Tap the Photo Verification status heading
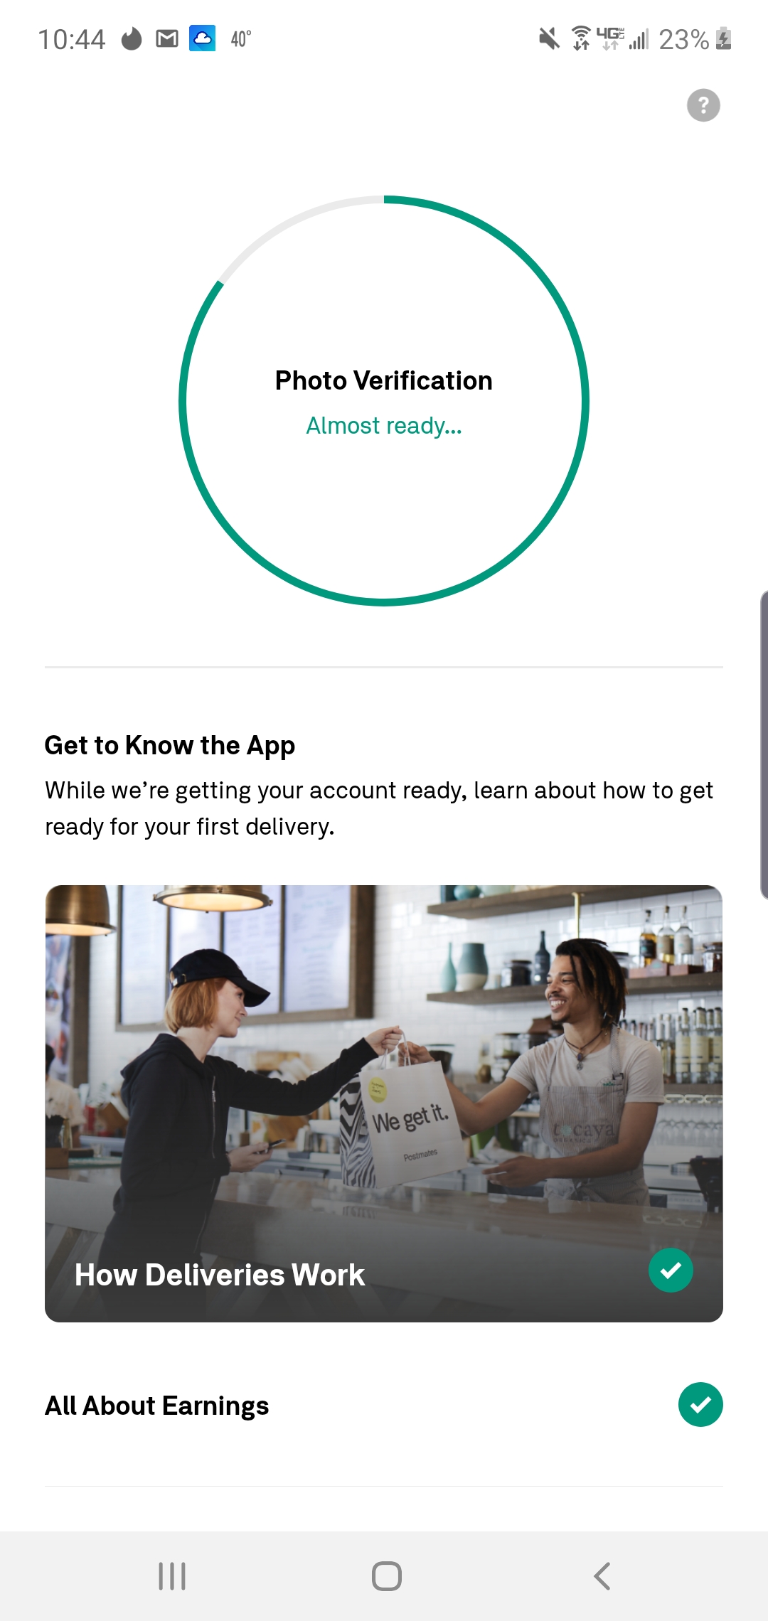 click(x=384, y=380)
